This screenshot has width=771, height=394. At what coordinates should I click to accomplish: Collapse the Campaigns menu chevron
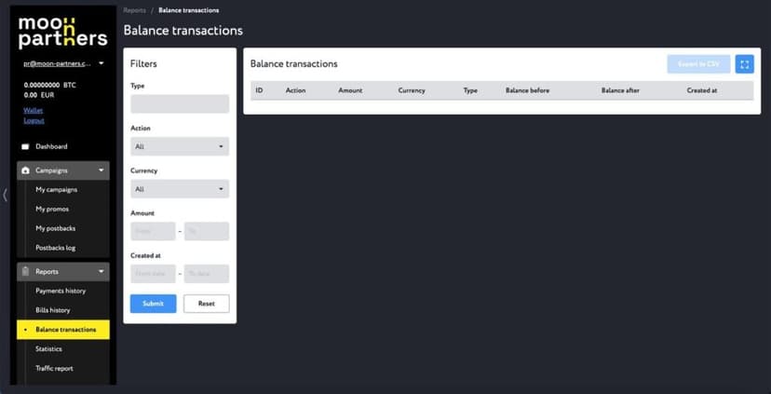[x=101, y=170]
